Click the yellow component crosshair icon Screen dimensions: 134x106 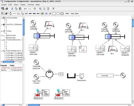coord(35,9)
